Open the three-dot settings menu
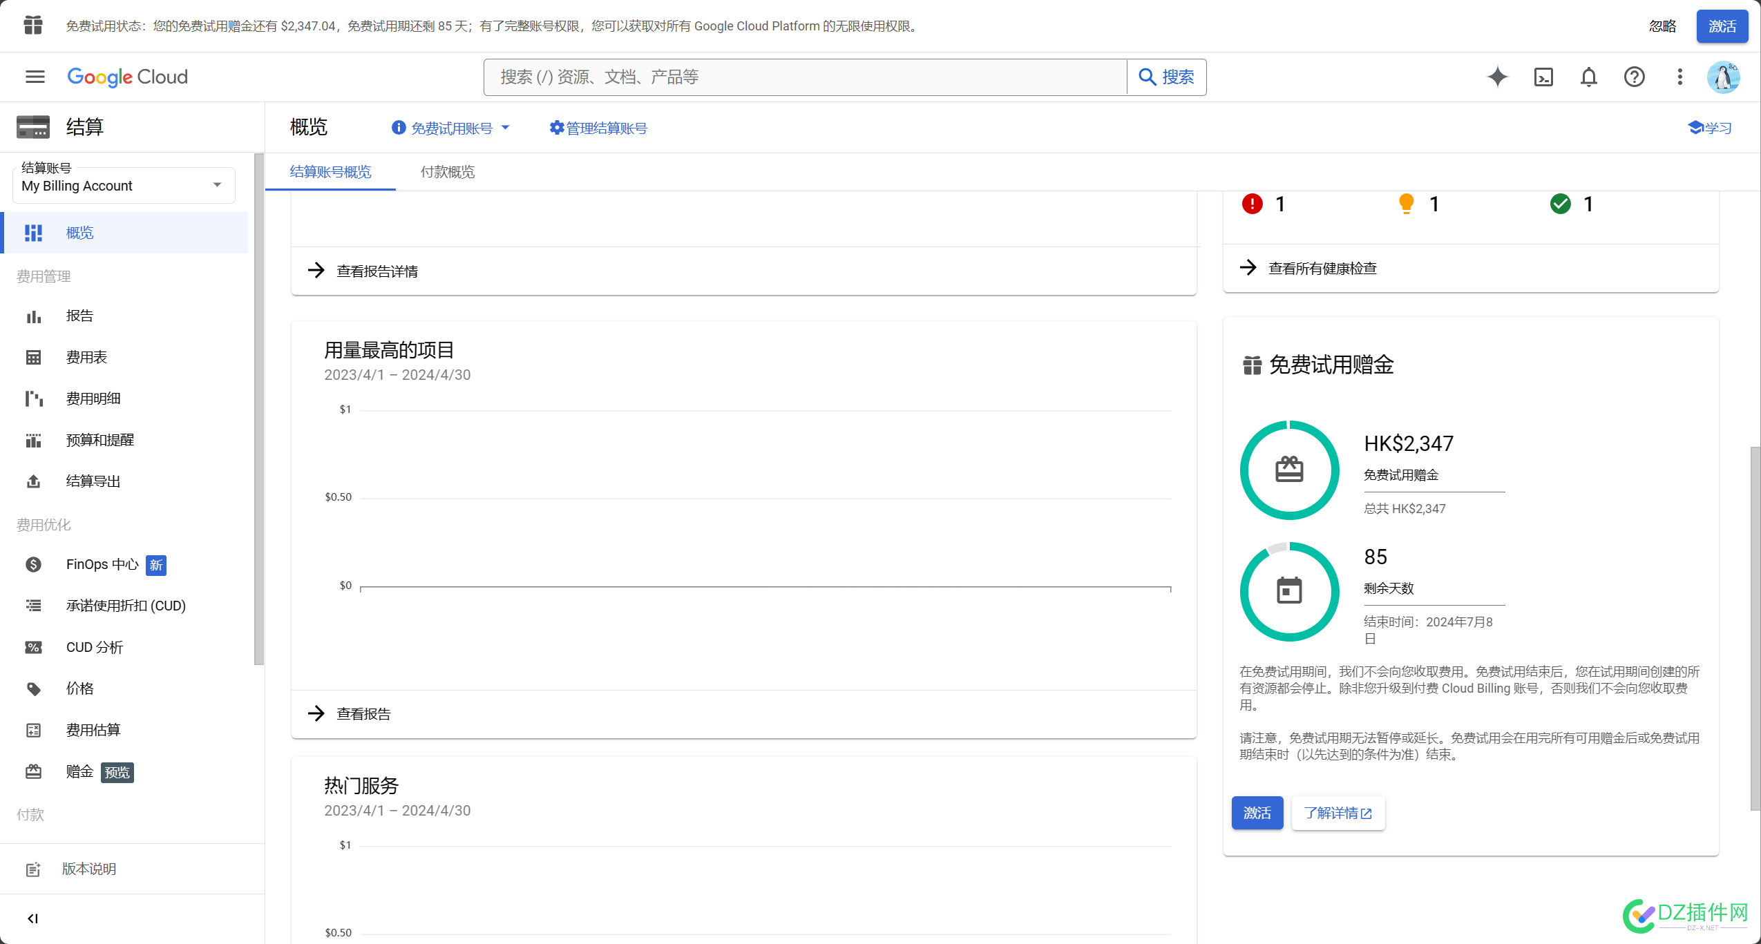 click(1679, 77)
